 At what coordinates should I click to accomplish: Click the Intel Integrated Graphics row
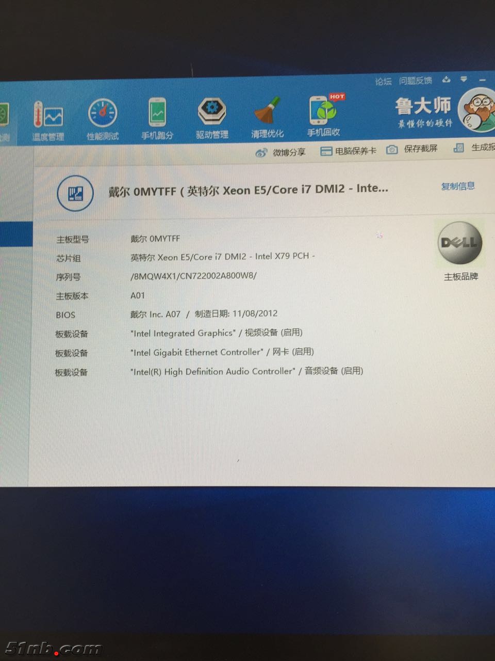(216, 333)
